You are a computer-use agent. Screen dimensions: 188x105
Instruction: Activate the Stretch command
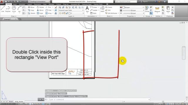pyautogui.click(x=31, y=13)
